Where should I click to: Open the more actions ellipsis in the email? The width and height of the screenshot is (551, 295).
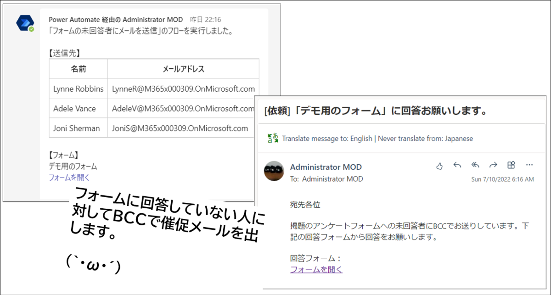pos(529,165)
